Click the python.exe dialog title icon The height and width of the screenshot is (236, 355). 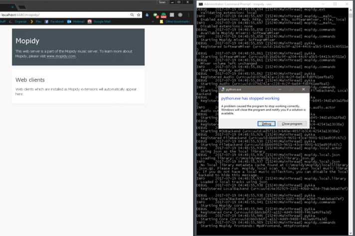click(x=223, y=89)
